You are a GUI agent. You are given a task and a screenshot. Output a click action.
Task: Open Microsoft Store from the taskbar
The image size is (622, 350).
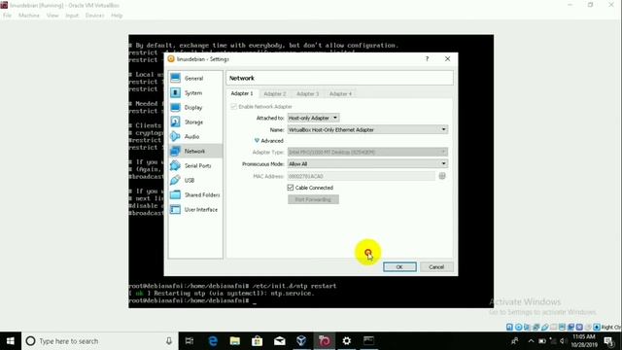coord(257,341)
